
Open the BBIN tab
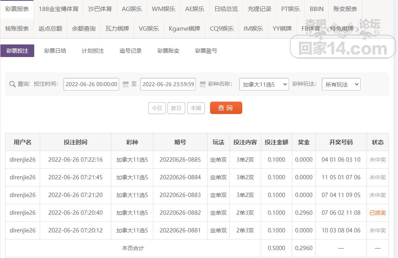[x=316, y=8]
